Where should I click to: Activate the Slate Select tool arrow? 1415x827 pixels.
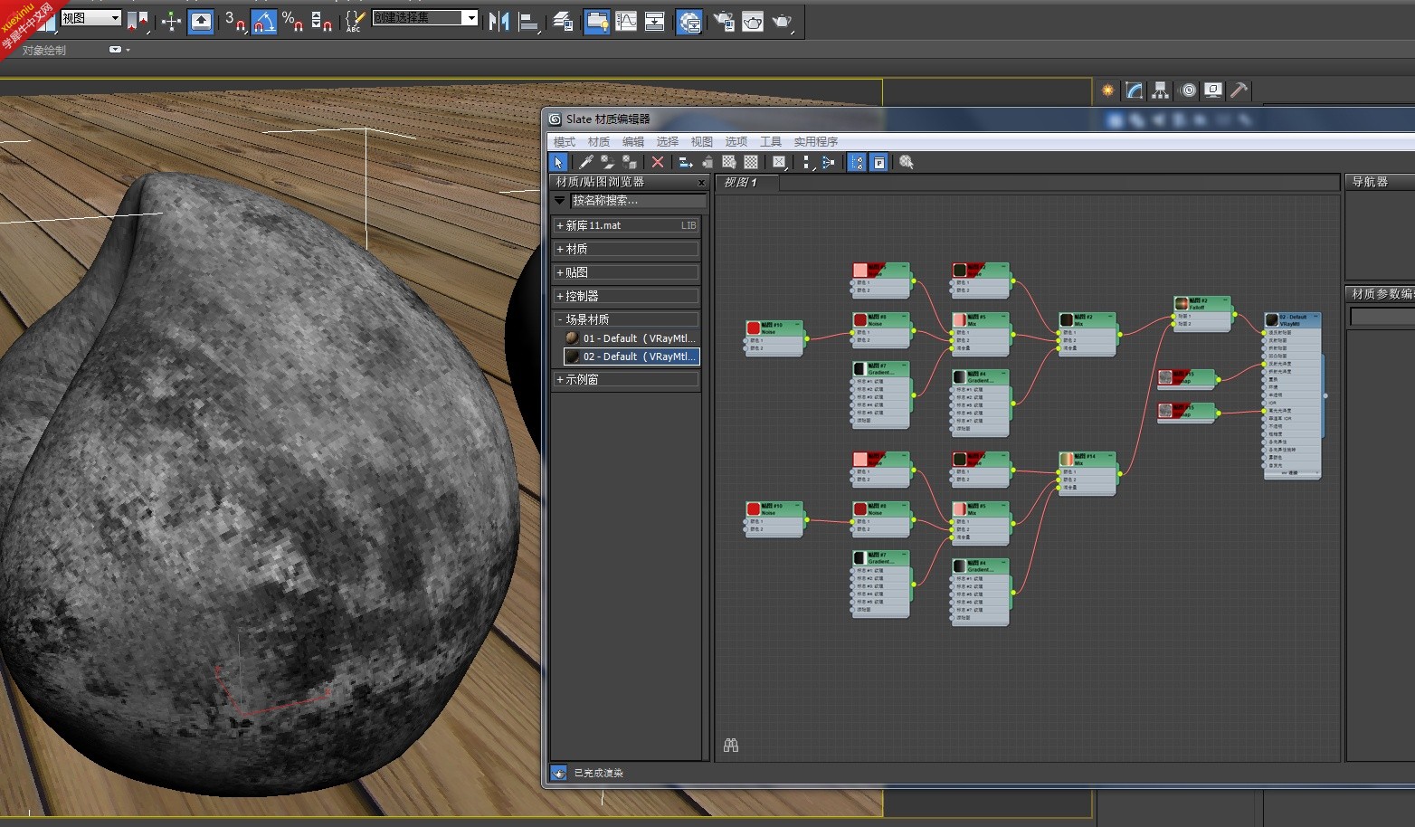pyautogui.click(x=558, y=162)
